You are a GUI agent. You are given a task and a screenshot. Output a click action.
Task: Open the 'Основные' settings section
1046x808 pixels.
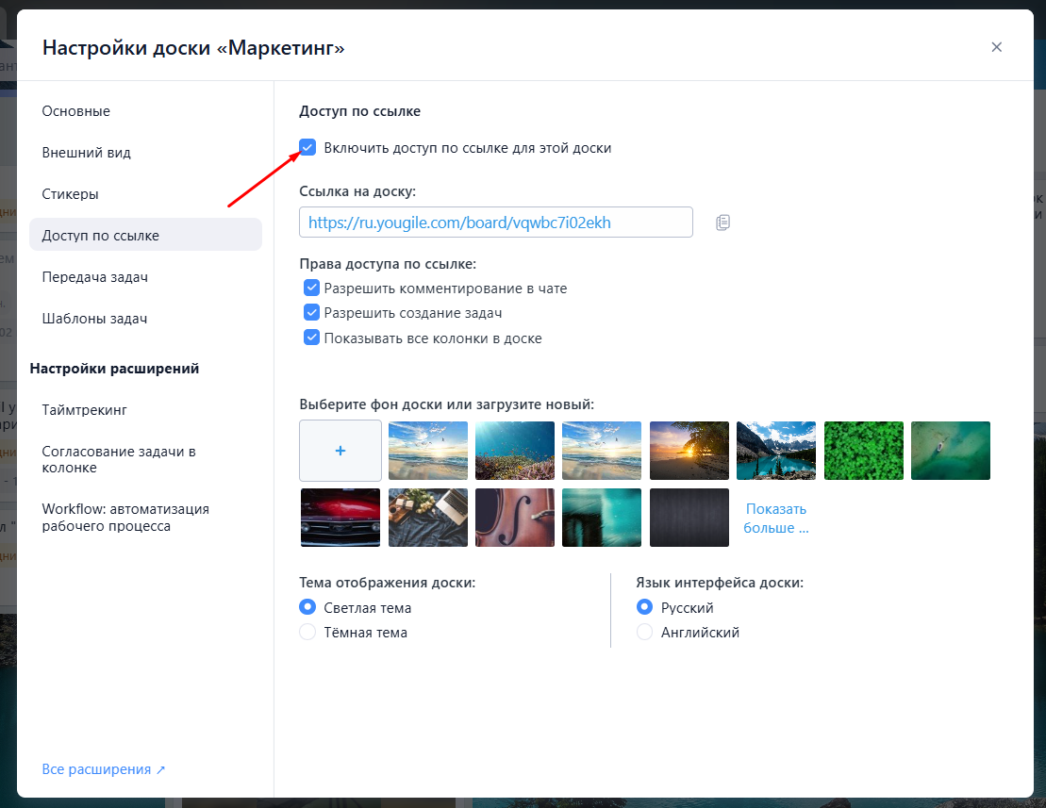(x=145, y=111)
